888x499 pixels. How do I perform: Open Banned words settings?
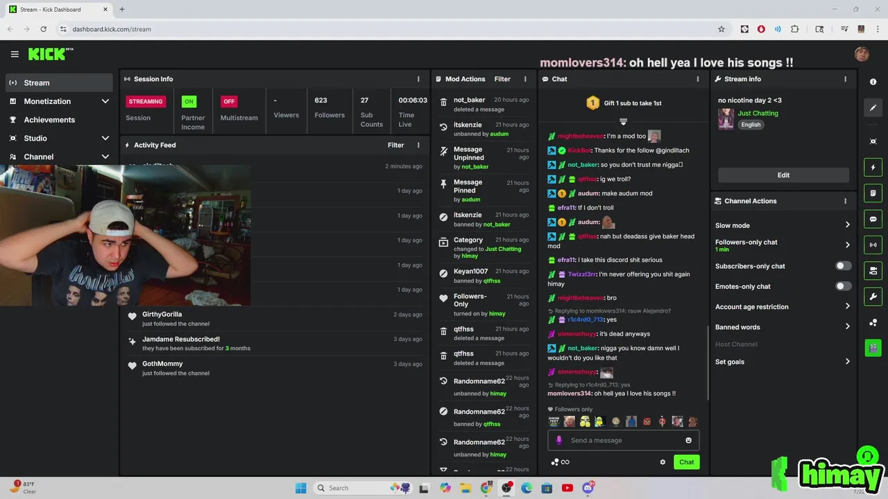pos(783,327)
